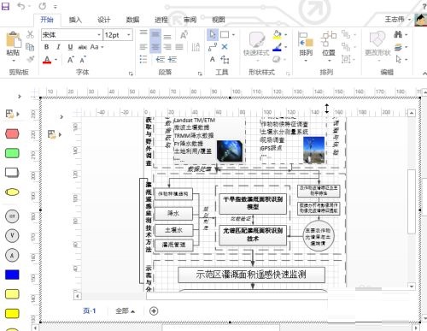
Task: Open the Design (设计) ribbon tab
Action: click(x=104, y=20)
